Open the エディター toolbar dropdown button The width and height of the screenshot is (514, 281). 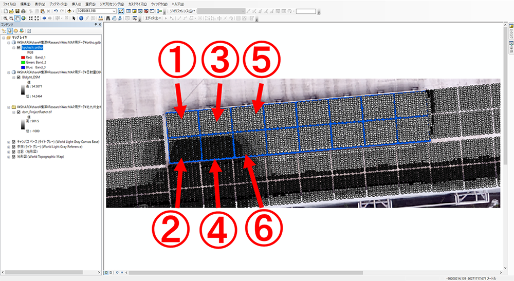pyautogui.click(x=152, y=18)
